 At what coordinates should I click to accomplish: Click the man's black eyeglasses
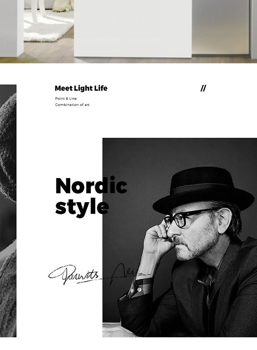[x=189, y=218]
